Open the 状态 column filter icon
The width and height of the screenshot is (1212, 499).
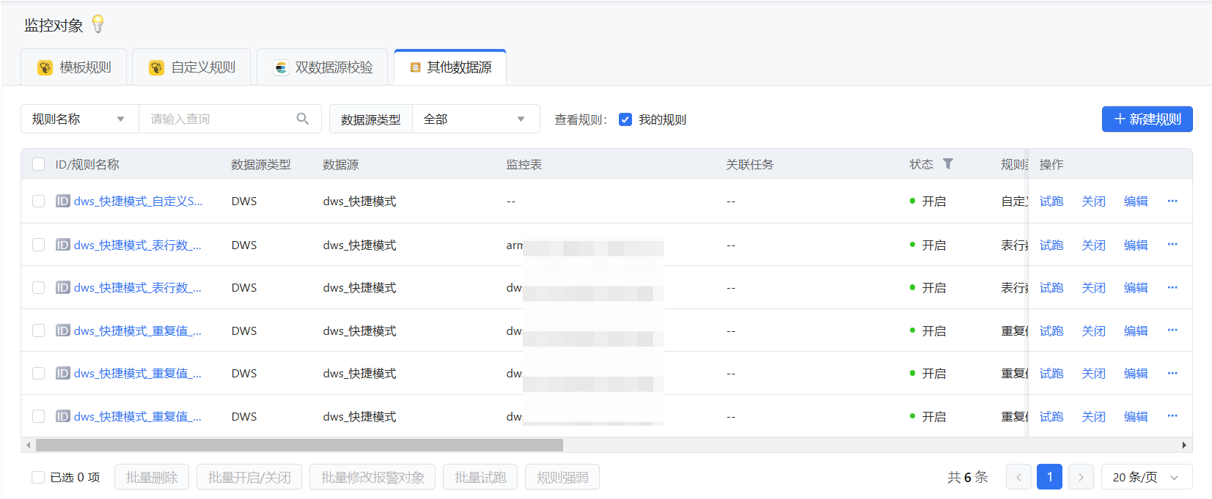[x=948, y=164]
